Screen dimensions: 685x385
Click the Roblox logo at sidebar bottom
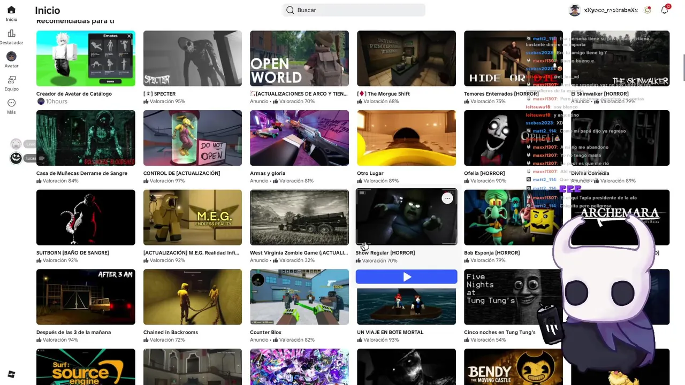(11, 374)
